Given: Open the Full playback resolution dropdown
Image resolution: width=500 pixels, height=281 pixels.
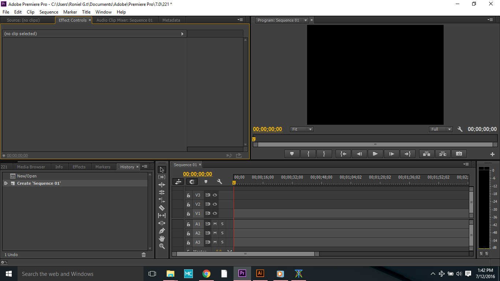Looking at the screenshot, I should [441, 129].
